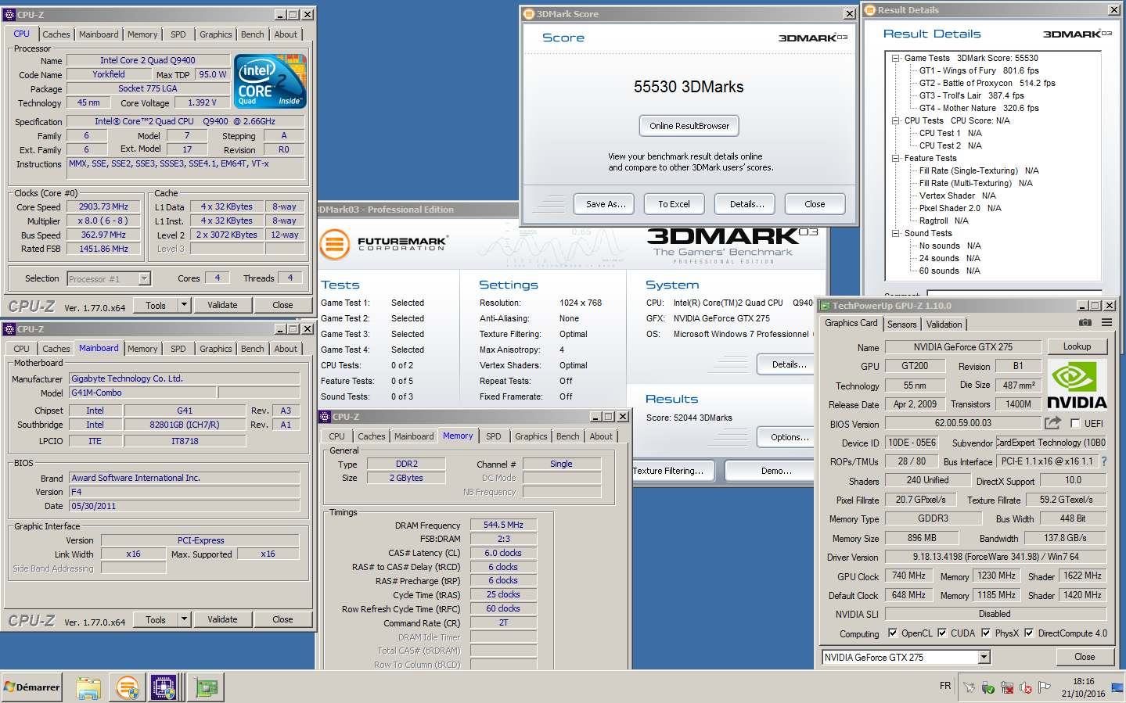1126x703 pixels.
Task: Click the Intel Core 2 Quad logo
Action: click(270, 81)
